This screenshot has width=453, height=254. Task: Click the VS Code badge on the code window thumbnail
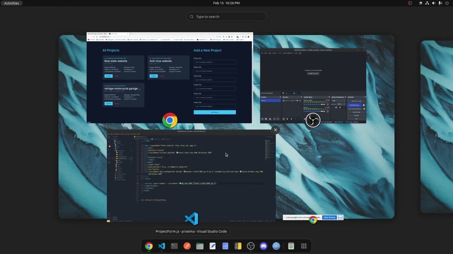pyautogui.click(x=191, y=219)
